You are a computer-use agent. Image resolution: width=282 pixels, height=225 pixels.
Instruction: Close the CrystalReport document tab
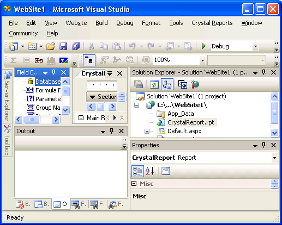[x=119, y=73]
